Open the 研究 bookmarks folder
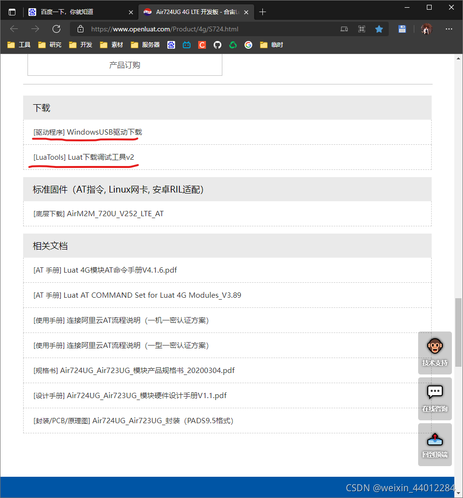Viewport: 463px width, 498px height. click(50, 45)
